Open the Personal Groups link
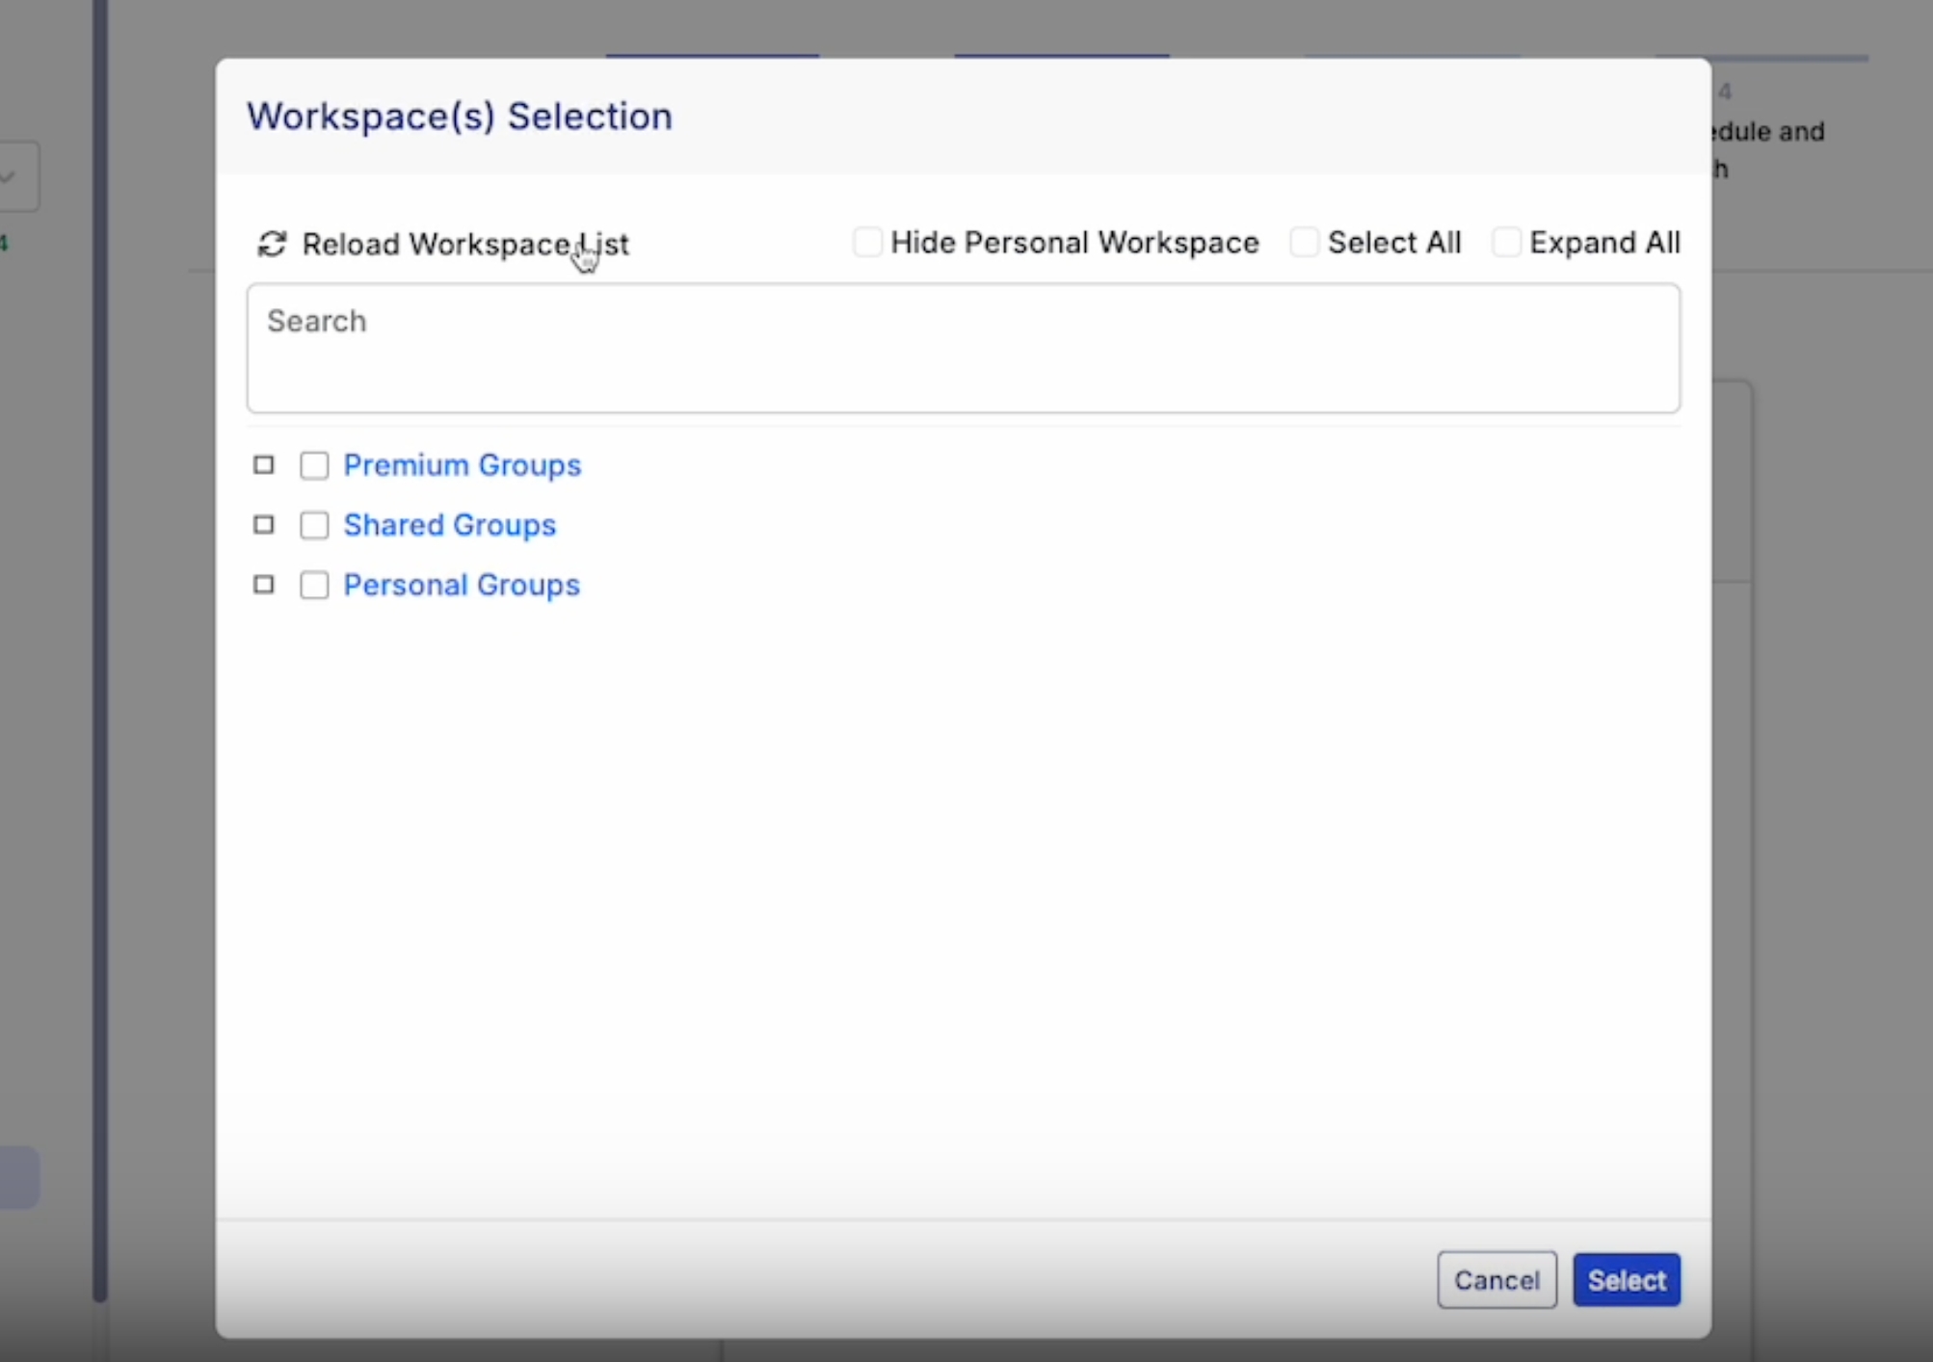The image size is (1933, 1362). [x=462, y=585]
